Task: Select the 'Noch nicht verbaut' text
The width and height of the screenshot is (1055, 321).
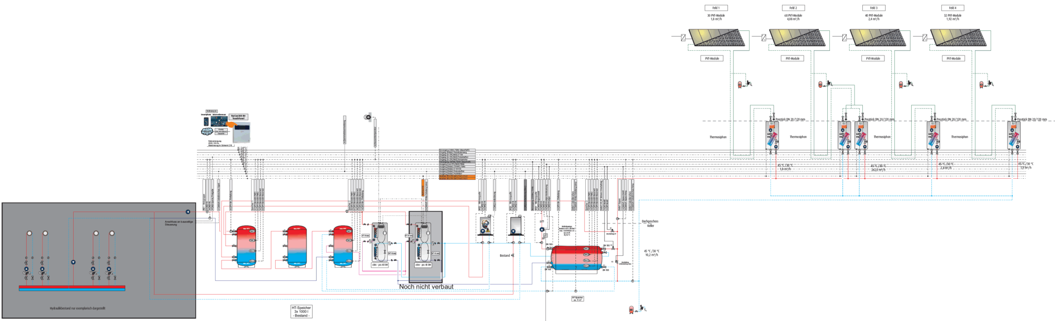Action: (426, 287)
